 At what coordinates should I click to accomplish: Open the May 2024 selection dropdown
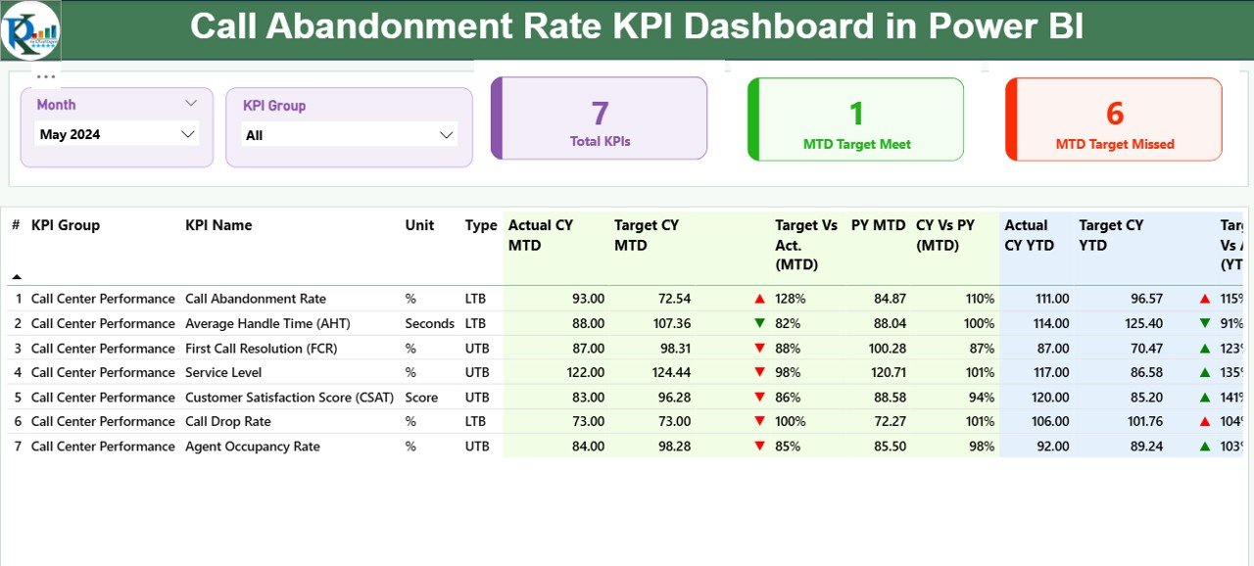click(188, 134)
